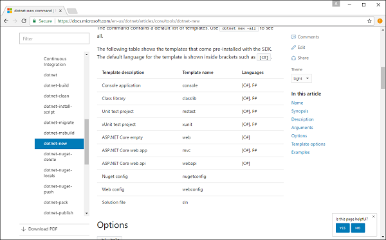Answer NO to page helpful

pos(358,228)
